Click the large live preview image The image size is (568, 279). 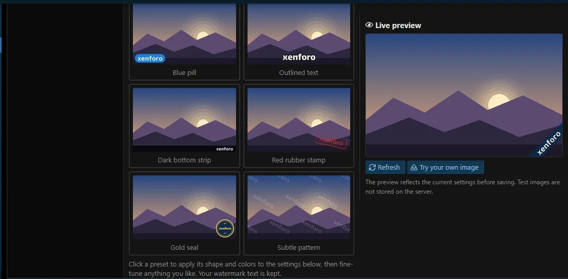[x=464, y=95]
